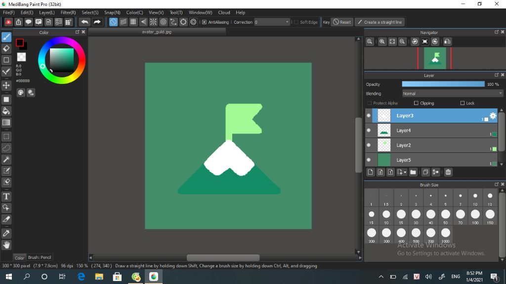Screen dimensions: 506x284
Task: Enable the Radial snap guide
Action: [153, 22]
